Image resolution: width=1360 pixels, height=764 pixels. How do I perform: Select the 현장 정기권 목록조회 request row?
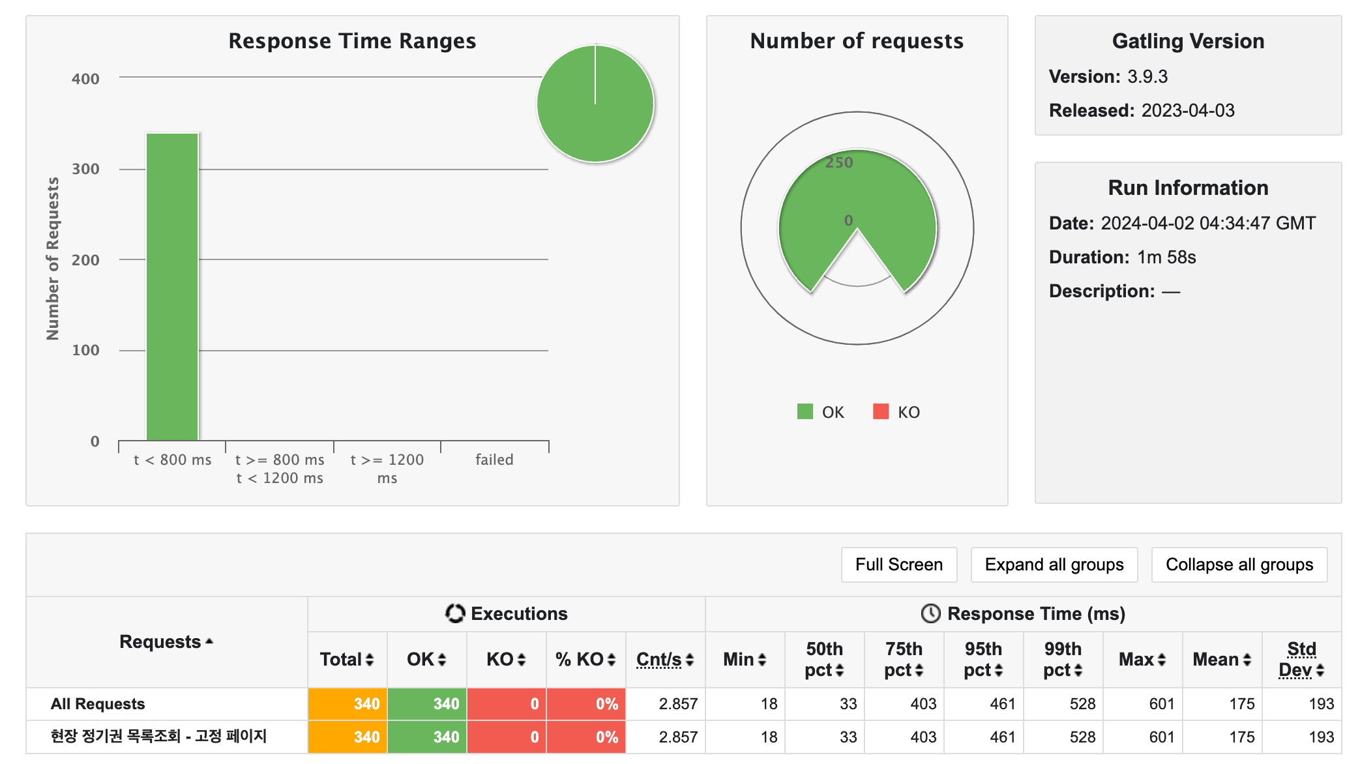point(158,737)
